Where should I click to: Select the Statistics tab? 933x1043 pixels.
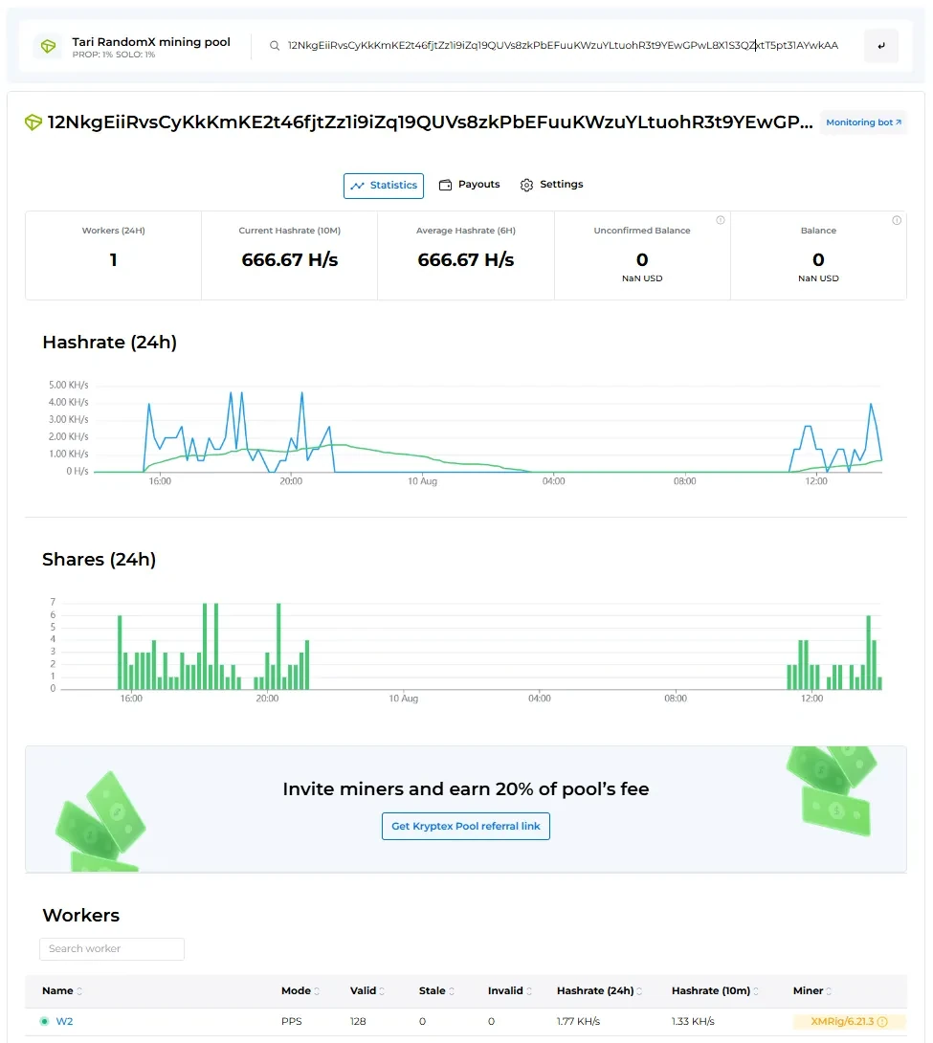click(384, 186)
